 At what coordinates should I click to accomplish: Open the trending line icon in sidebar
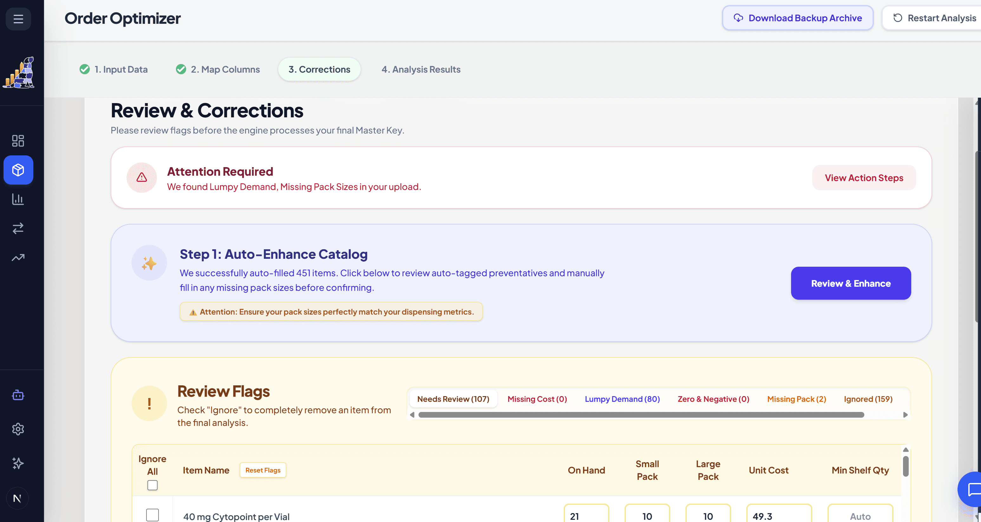coord(18,258)
